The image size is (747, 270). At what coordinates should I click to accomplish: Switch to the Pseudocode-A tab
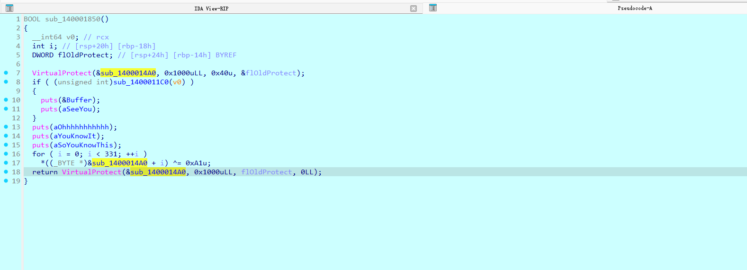point(635,8)
